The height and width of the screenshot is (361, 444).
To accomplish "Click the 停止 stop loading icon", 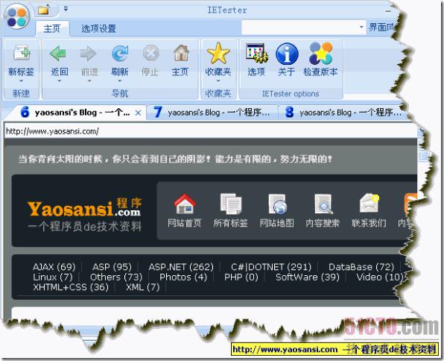I will click(x=150, y=53).
